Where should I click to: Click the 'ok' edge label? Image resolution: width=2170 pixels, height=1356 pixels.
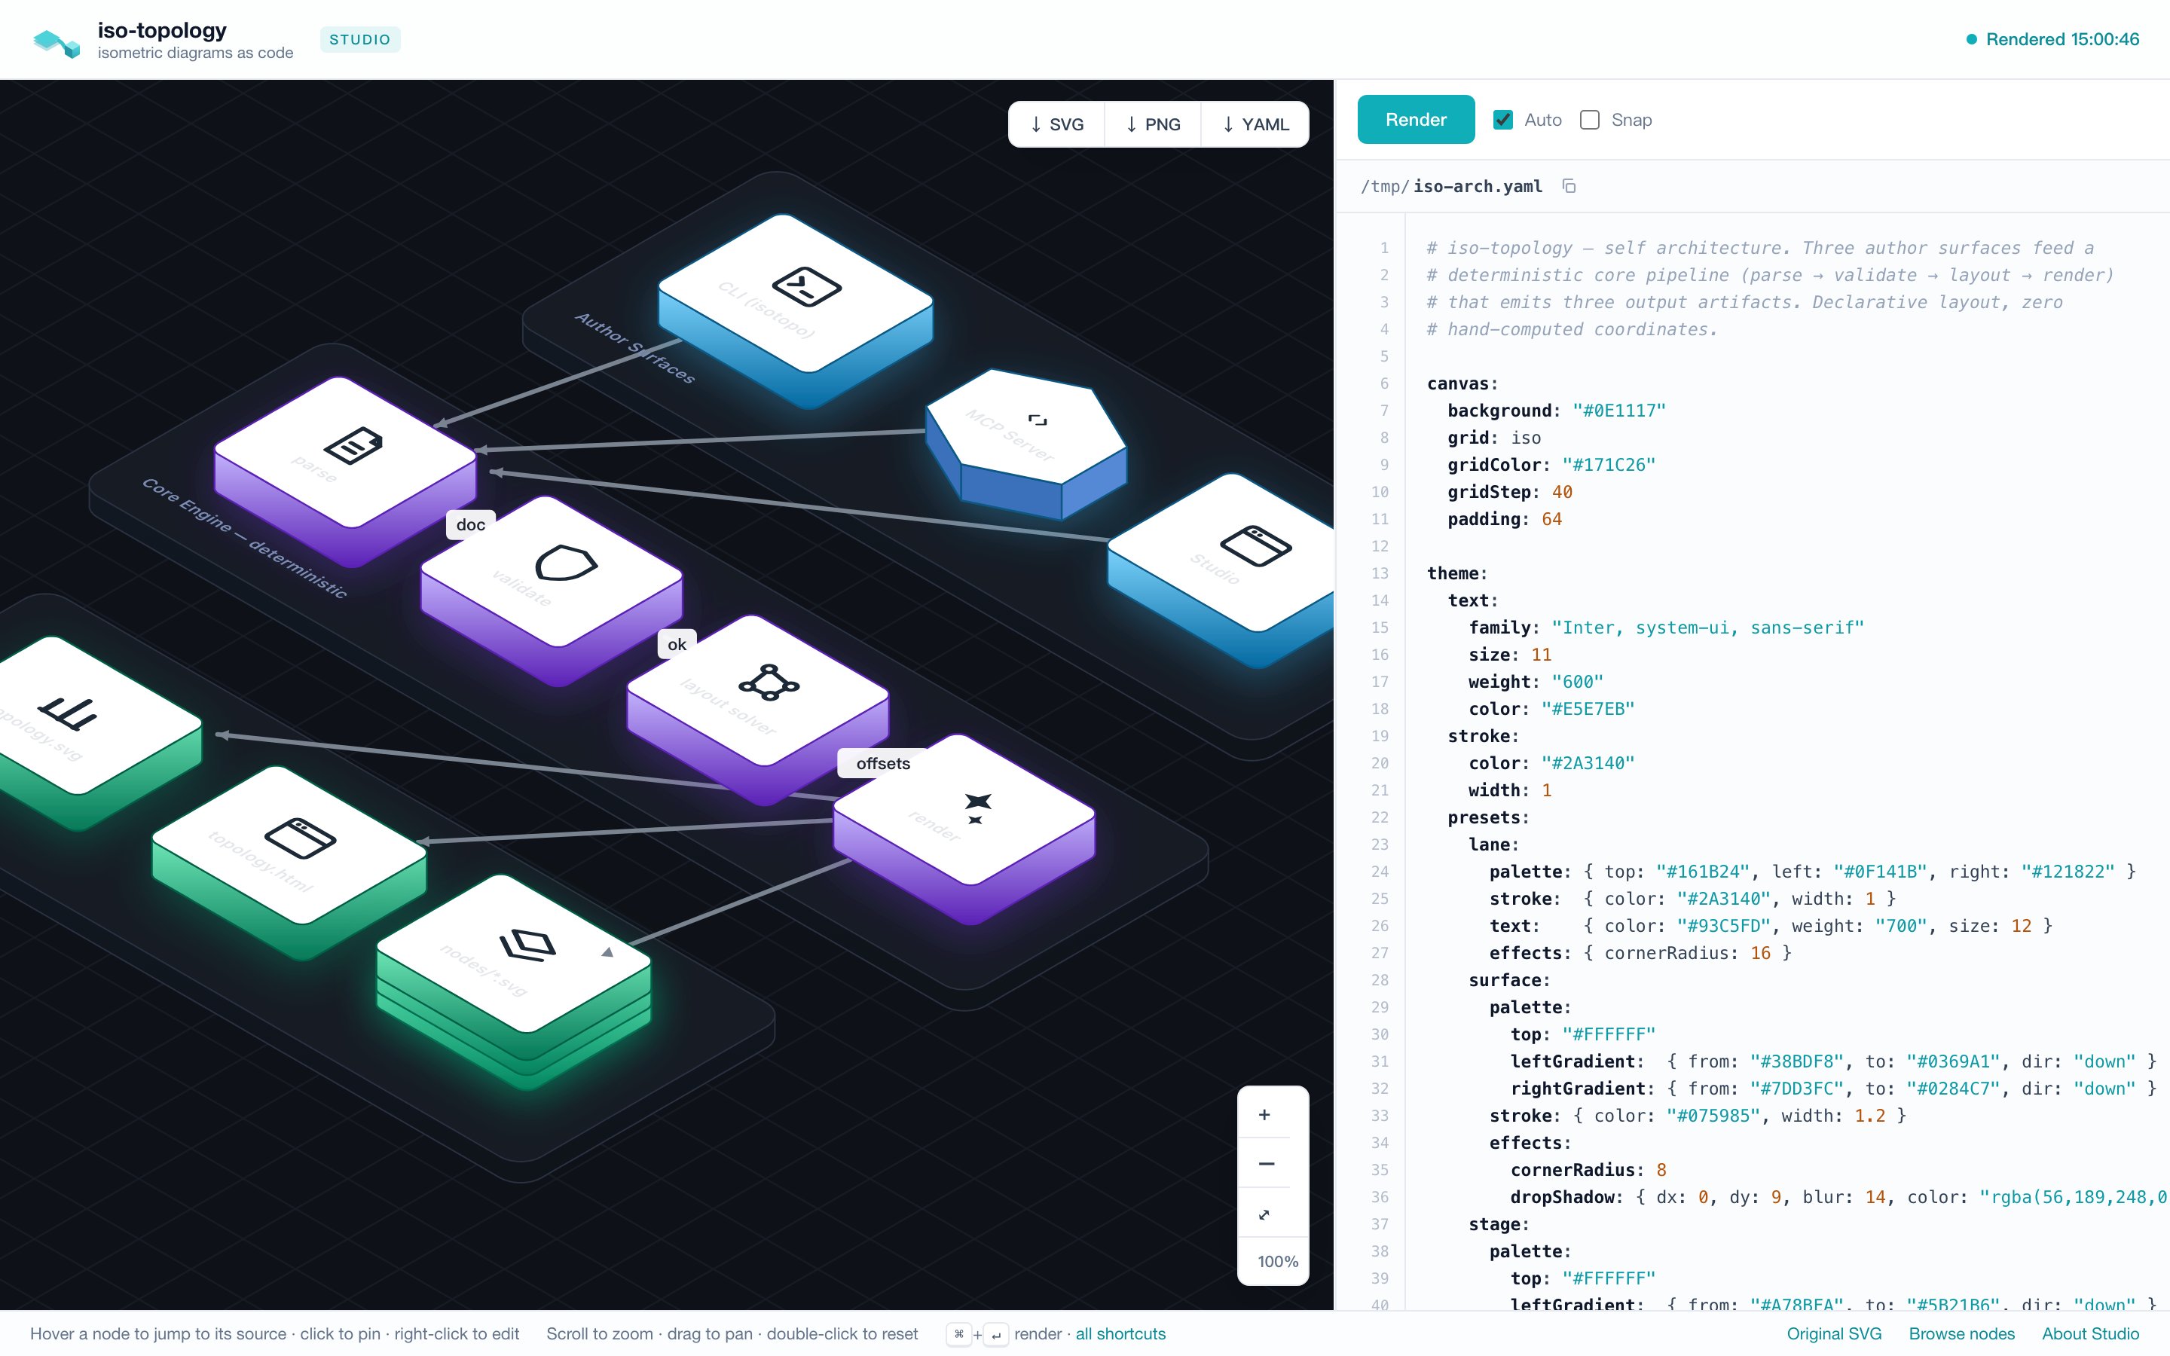pos(677,644)
